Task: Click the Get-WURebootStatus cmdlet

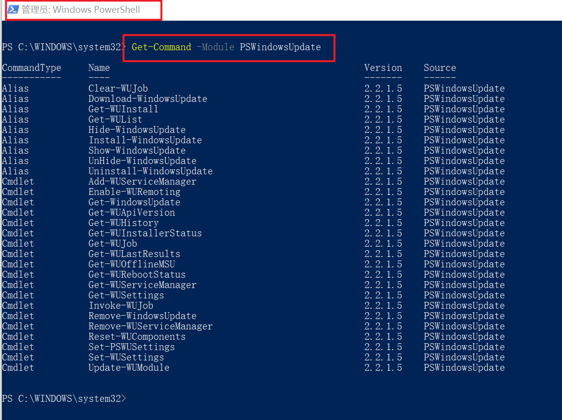Action: click(x=137, y=275)
